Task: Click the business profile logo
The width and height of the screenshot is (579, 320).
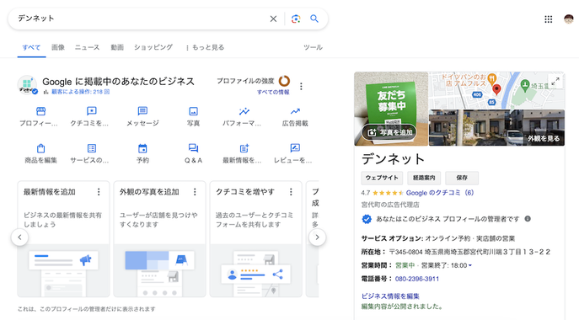Action: (x=27, y=85)
